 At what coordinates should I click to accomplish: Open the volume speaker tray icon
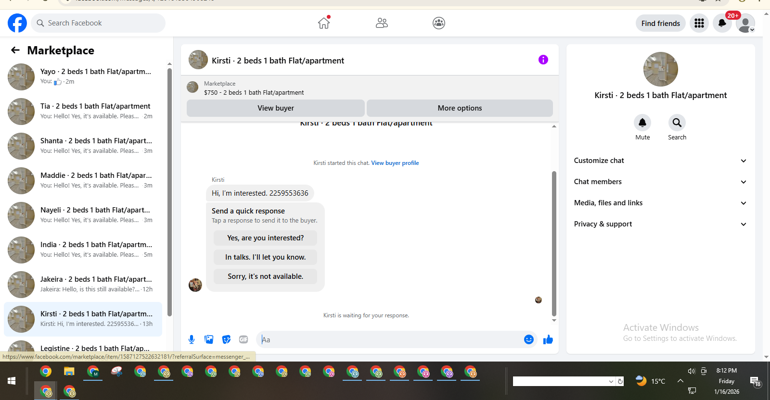point(692,371)
